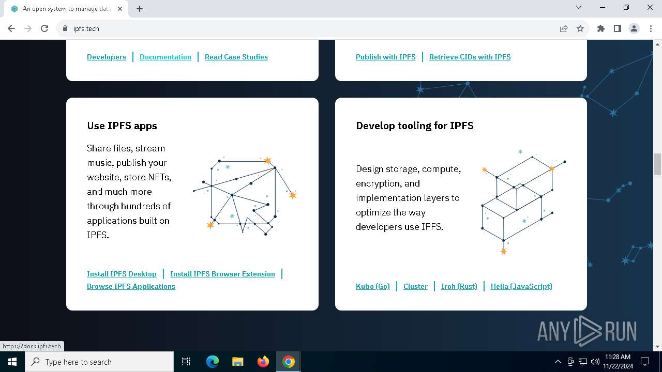Click the scrollbar down arrow
The height and width of the screenshot is (372, 662).
pos(657,347)
